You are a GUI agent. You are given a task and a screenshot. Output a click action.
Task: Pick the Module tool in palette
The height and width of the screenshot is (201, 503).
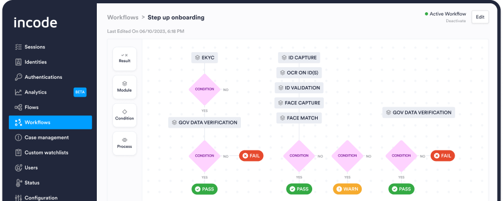point(125,87)
